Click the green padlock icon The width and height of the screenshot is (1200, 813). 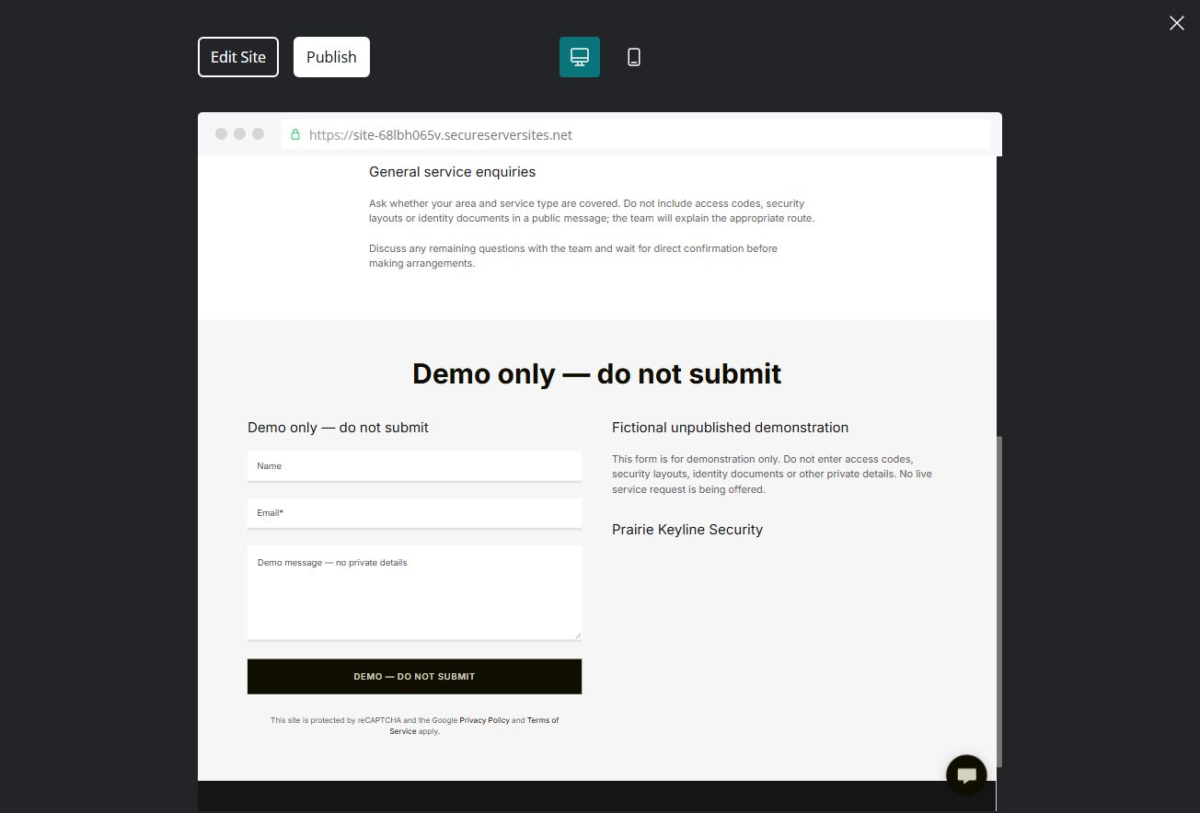point(295,134)
